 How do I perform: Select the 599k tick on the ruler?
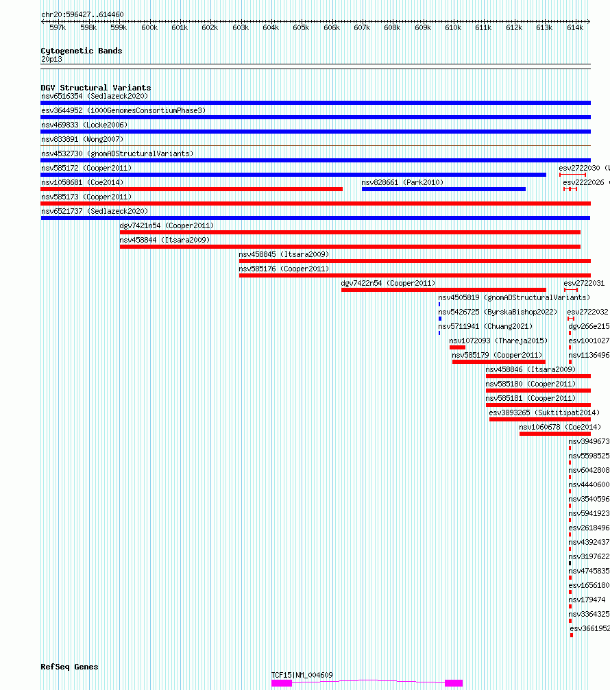(x=119, y=27)
